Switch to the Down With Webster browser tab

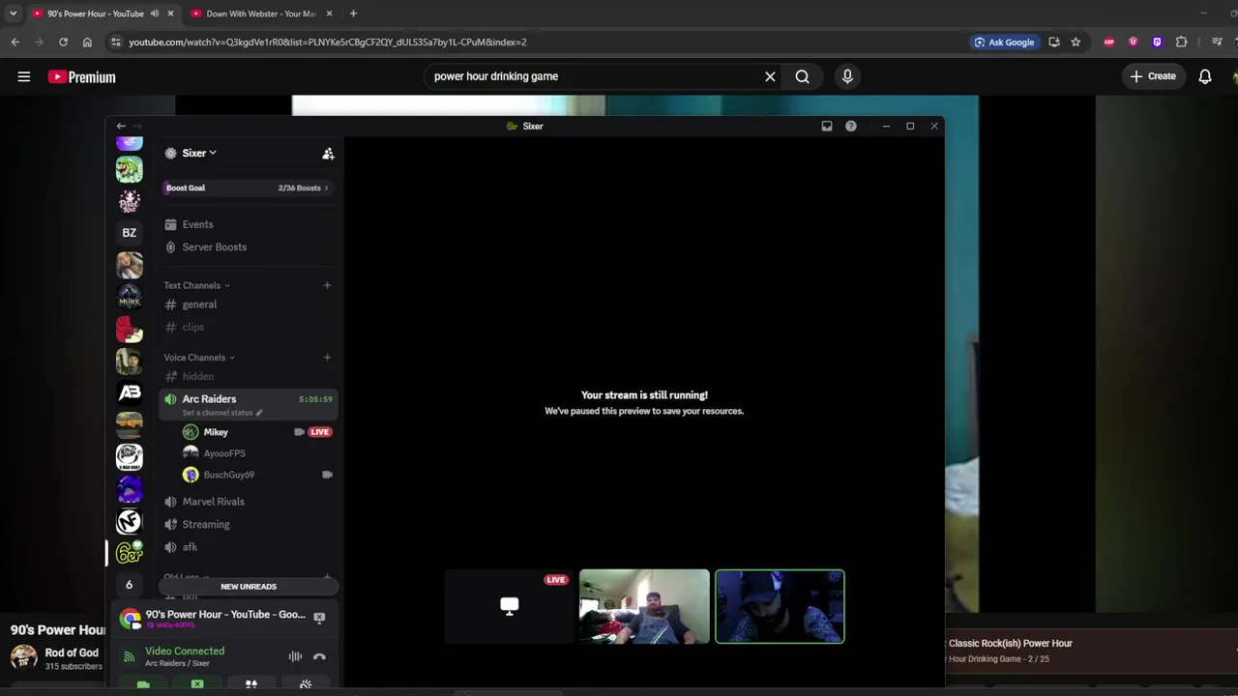[x=261, y=14]
